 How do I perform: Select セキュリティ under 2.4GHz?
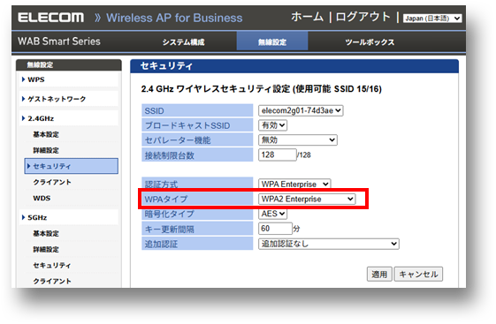pos(72,166)
